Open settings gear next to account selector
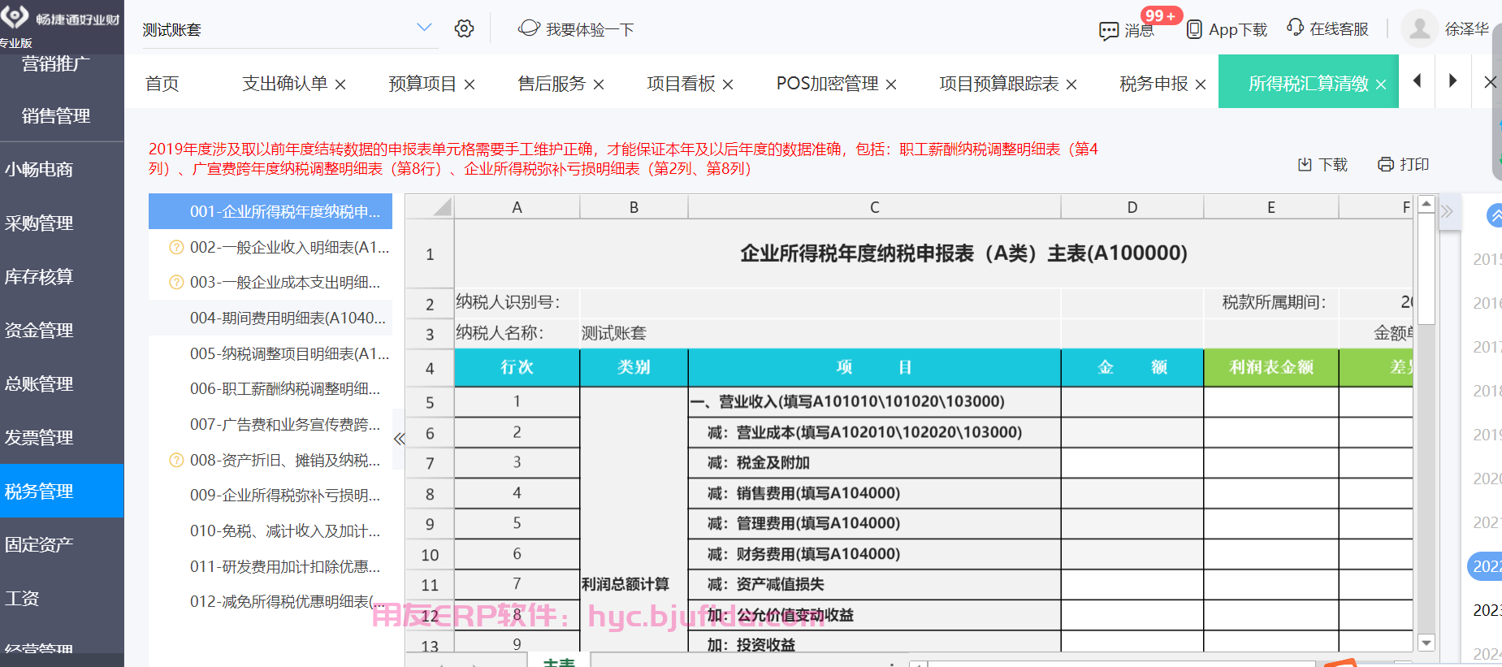The height and width of the screenshot is (667, 1502). tap(464, 28)
